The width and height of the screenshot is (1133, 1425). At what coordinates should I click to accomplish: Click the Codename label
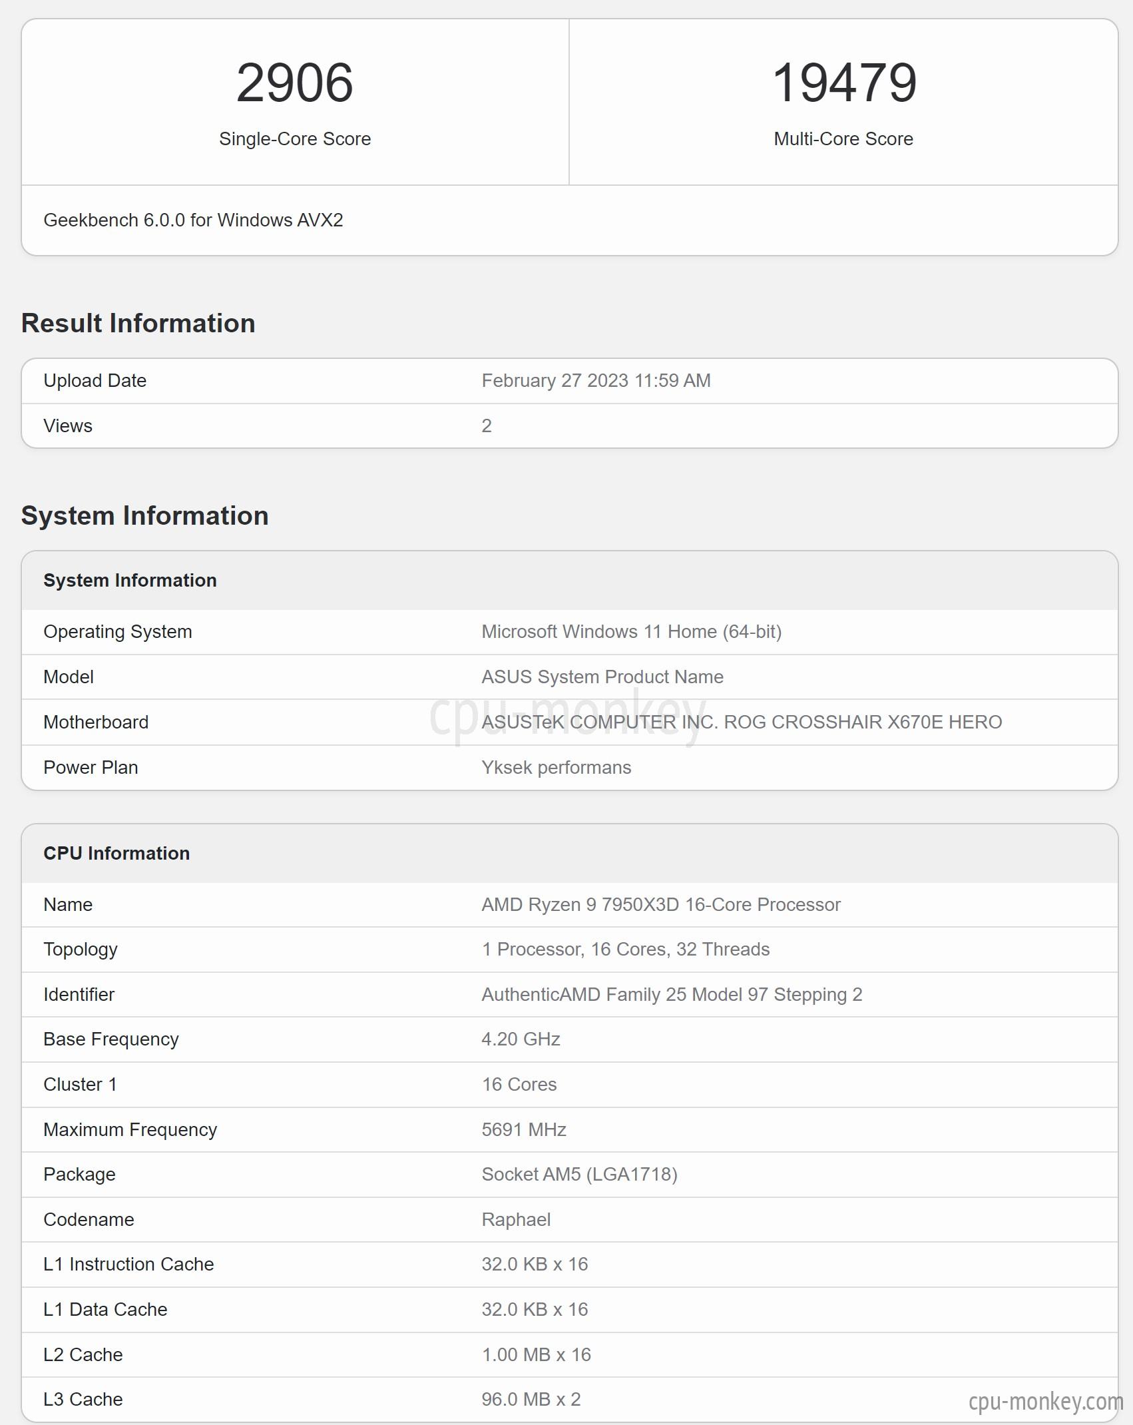point(89,1219)
